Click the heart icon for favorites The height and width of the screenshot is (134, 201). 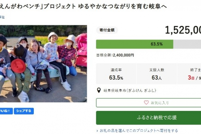(x=146, y=103)
